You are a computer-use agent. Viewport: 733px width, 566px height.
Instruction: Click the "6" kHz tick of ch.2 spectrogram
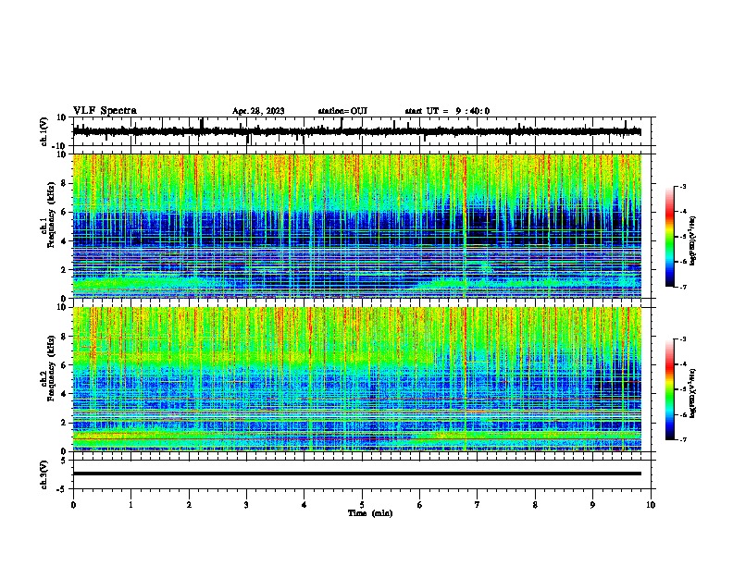point(64,365)
